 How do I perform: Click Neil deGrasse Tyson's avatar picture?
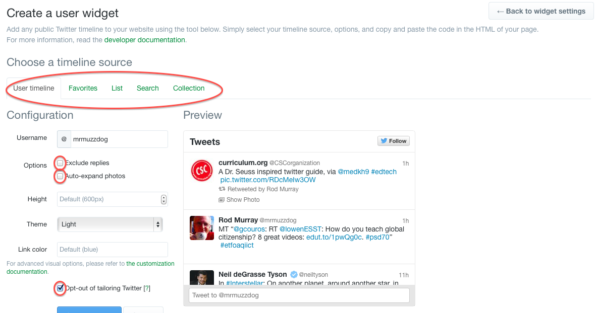[x=202, y=278]
